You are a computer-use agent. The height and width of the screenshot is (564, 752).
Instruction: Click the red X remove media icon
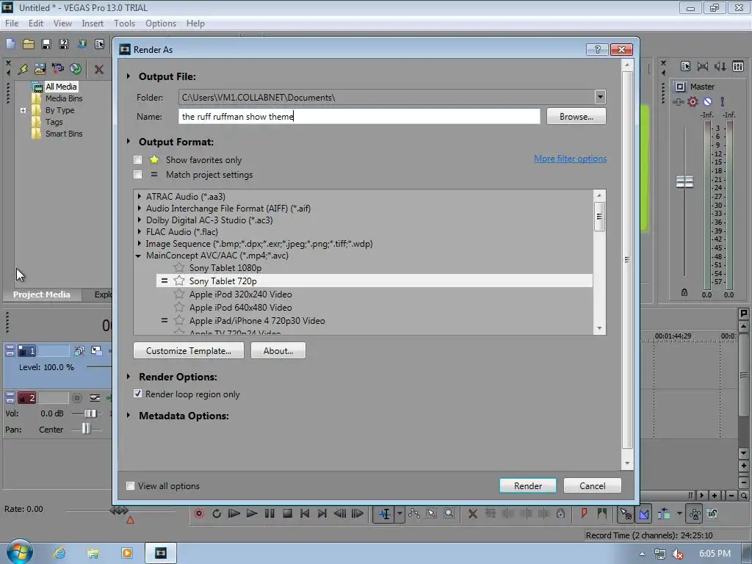click(99, 70)
